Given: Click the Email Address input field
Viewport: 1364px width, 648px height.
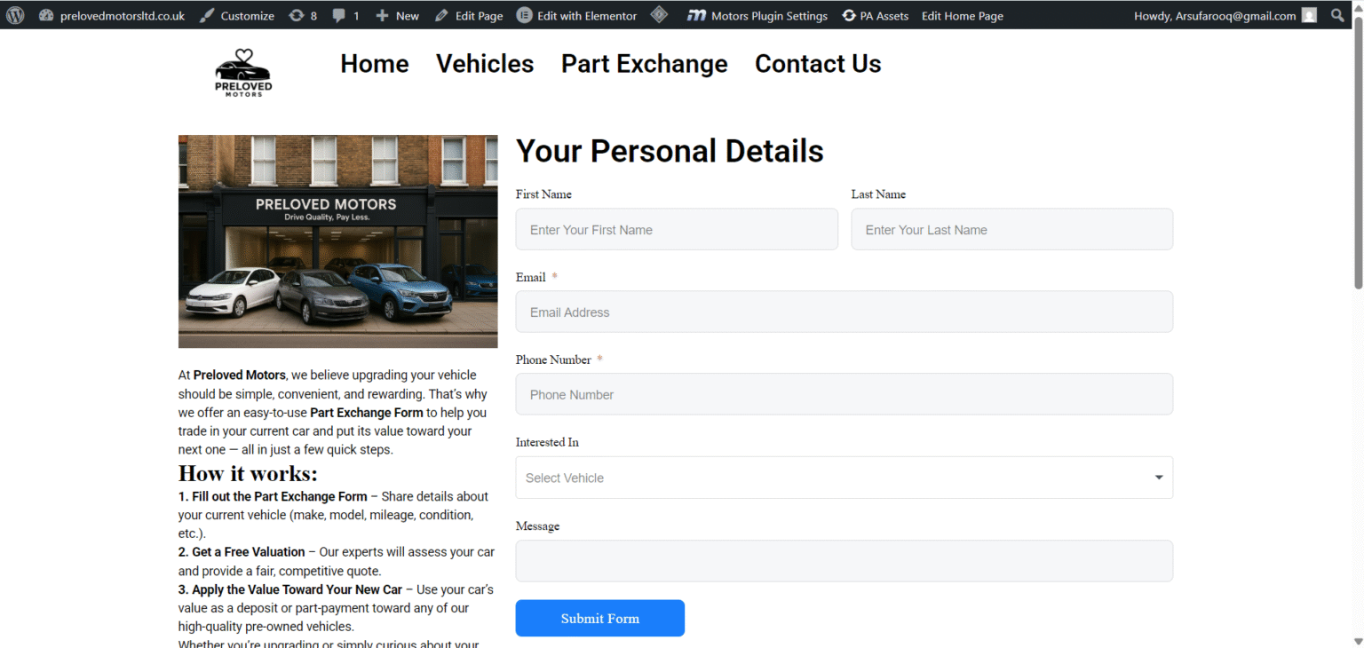Looking at the screenshot, I should pyautogui.click(x=844, y=312).
